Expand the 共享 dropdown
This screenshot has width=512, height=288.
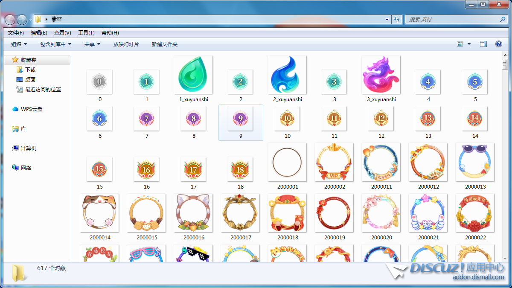[92, 44]
